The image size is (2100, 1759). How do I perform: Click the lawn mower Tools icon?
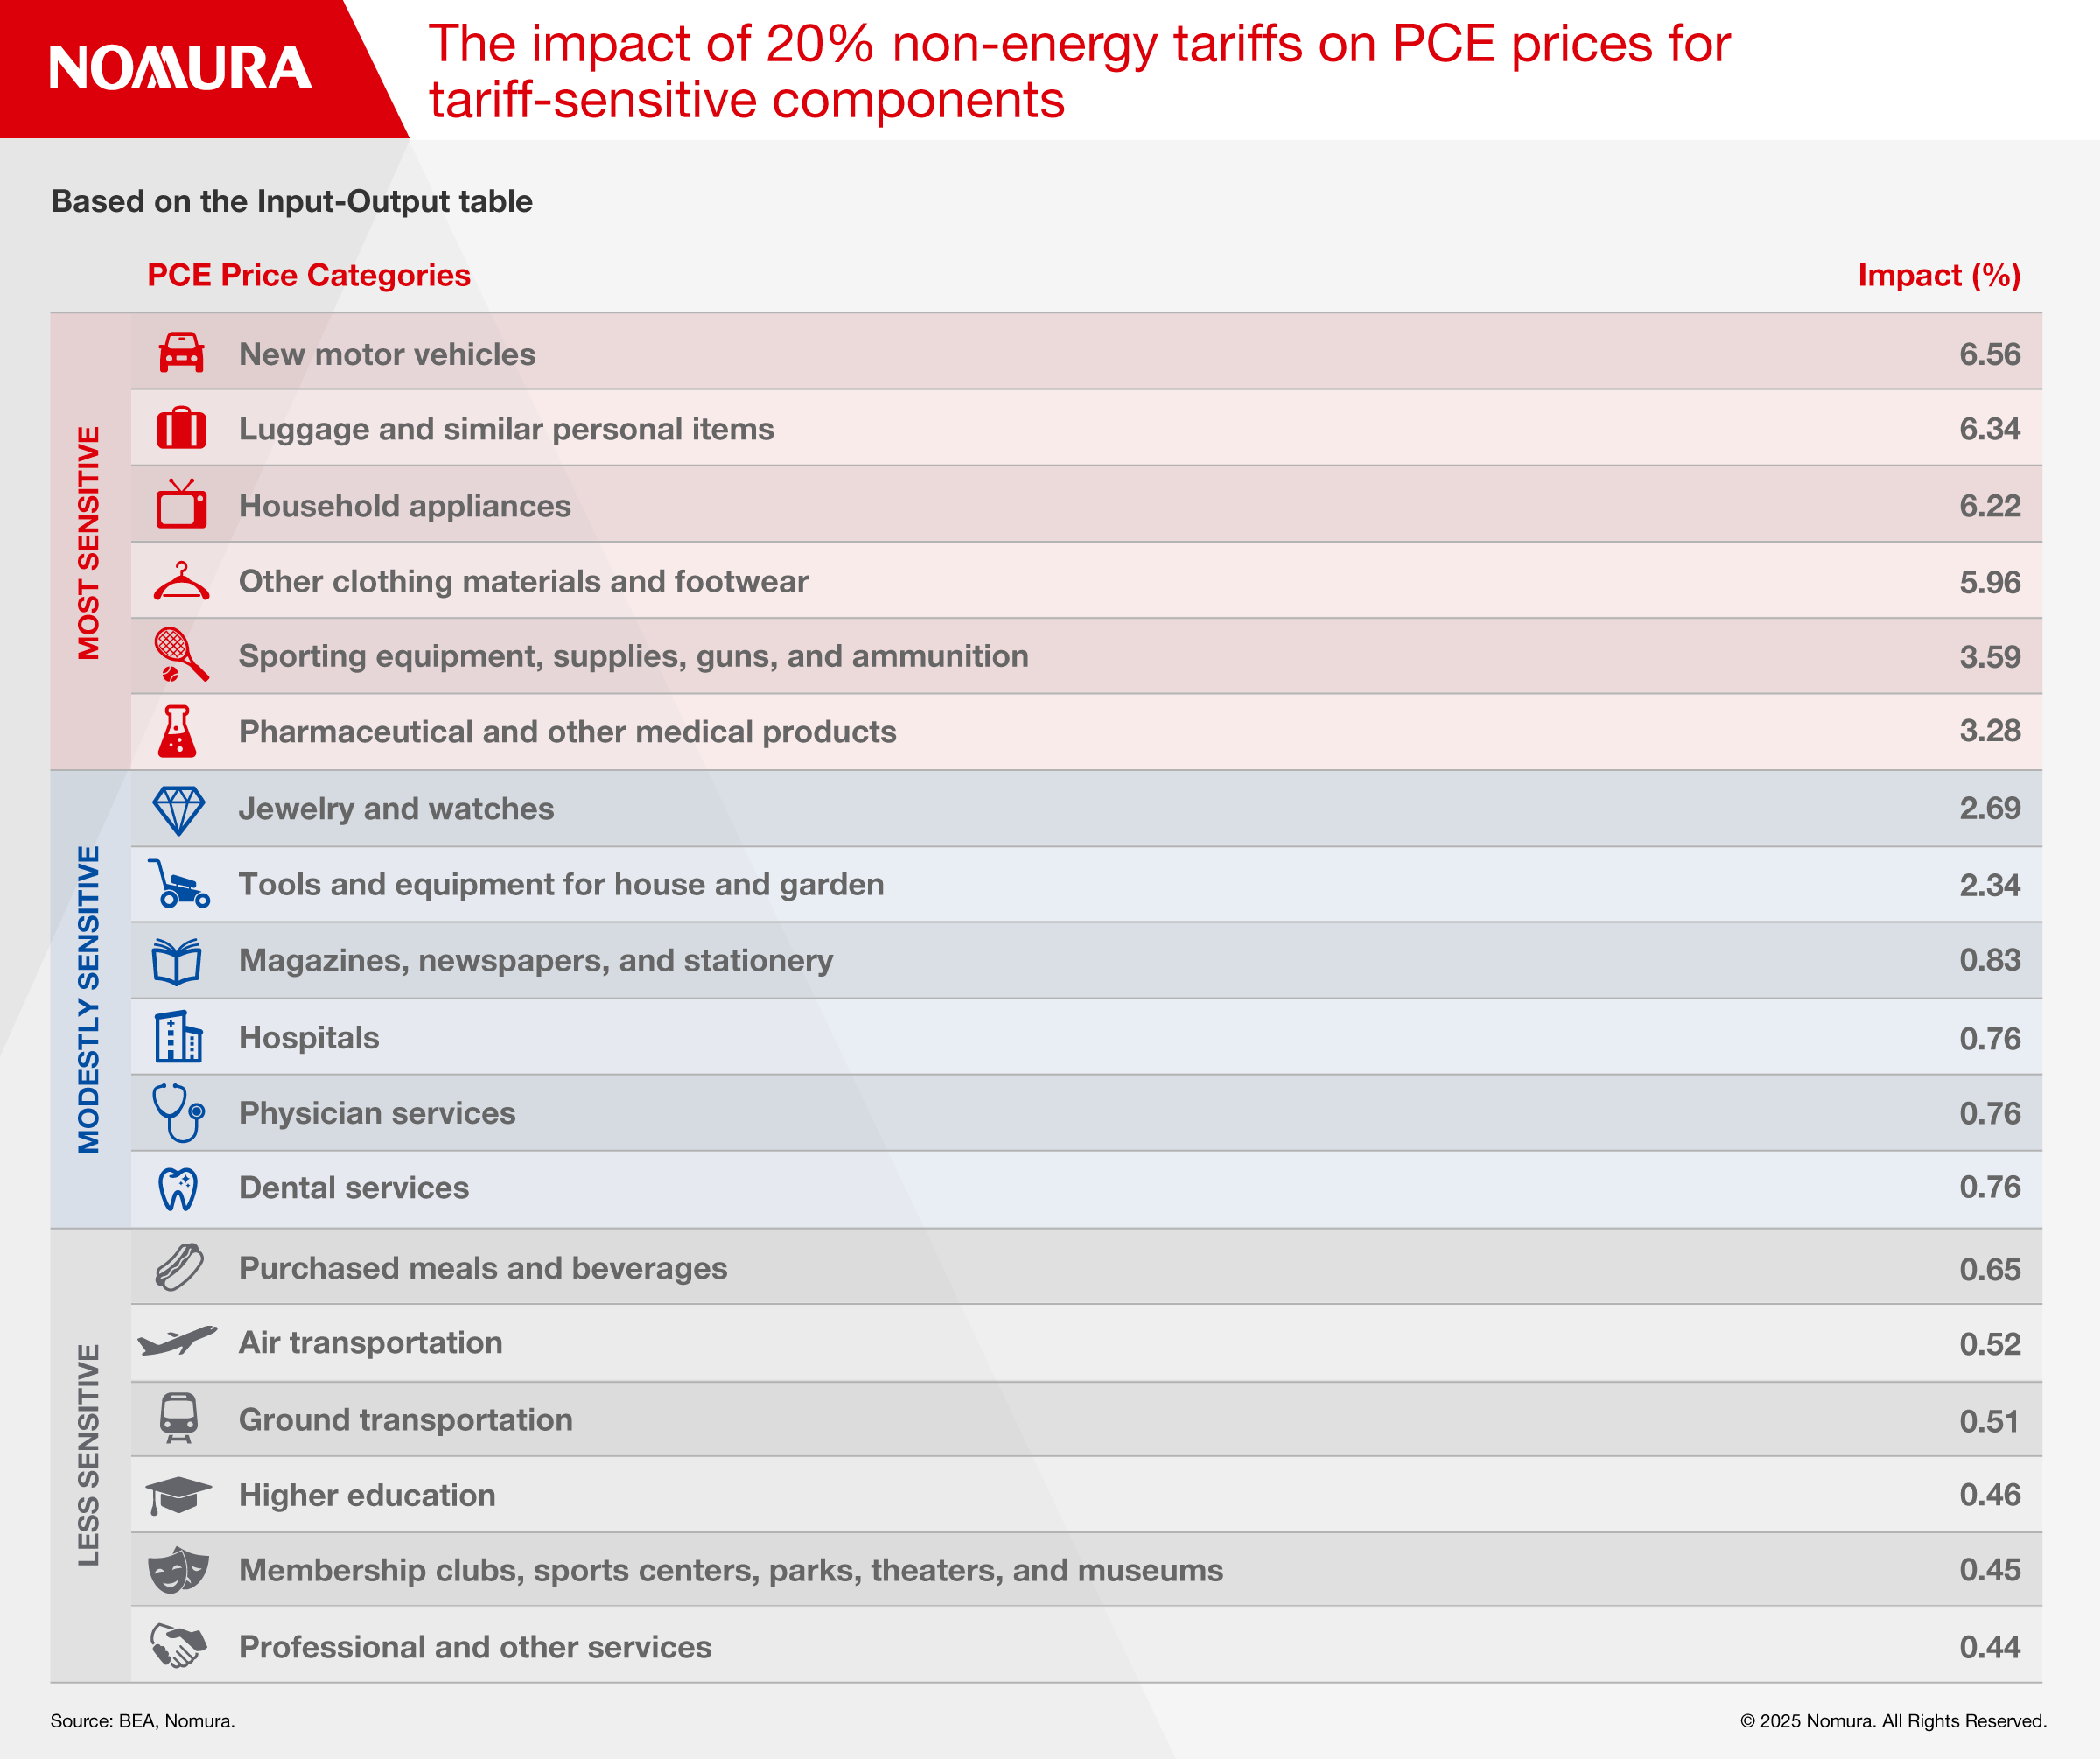pos(179,884)
